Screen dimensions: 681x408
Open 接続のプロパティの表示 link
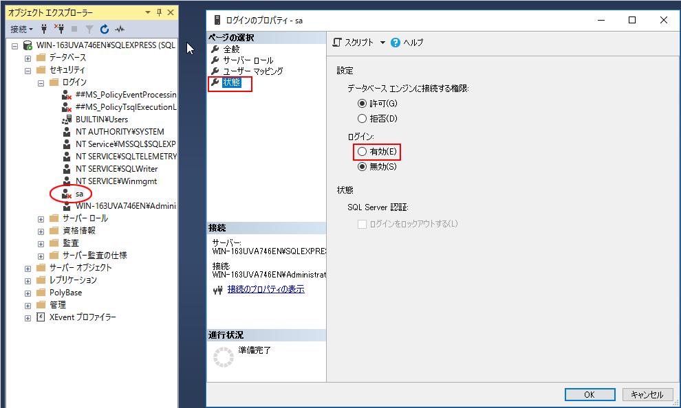point(266,289)
